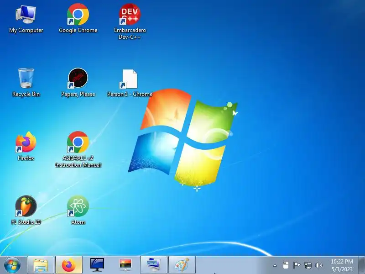365x274 pixels.
Task: Open the Windows Start menu orb
Action: point(12,265)
